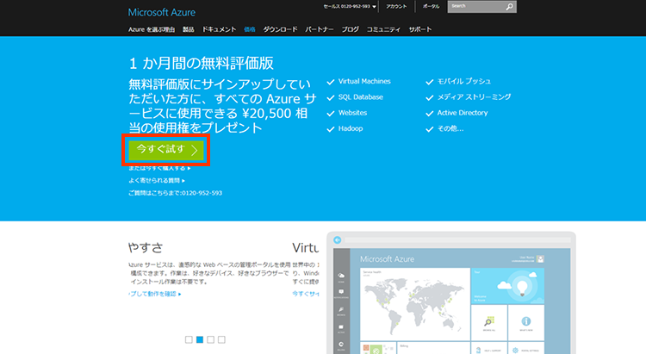Select the first carousel indicator square
Viewport: 646px width, 354px height.
(189, 339)
